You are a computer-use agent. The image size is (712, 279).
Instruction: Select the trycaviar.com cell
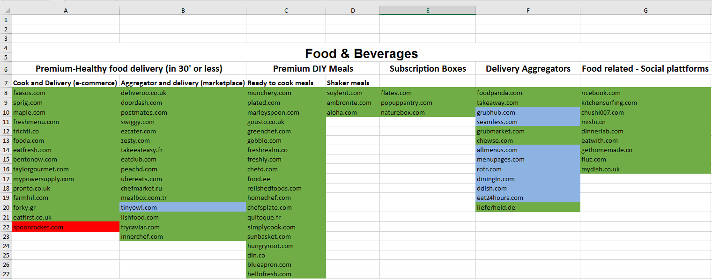[183, 227]
